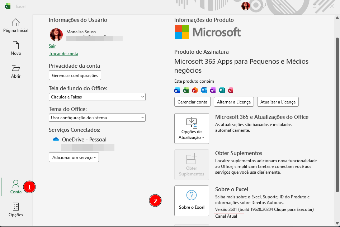Click the Excel logo in the title bar

(x=8, y=6)
